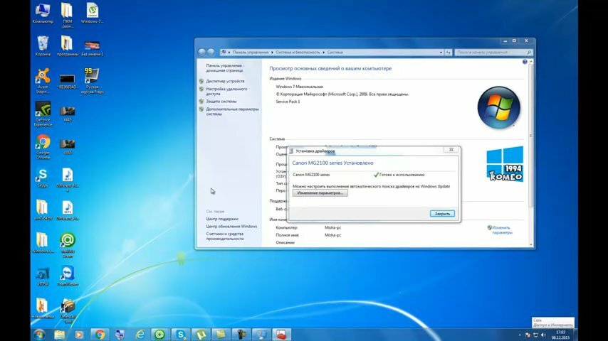Click the address bar refresh button
608x341 pixels.
coord(449,53)
